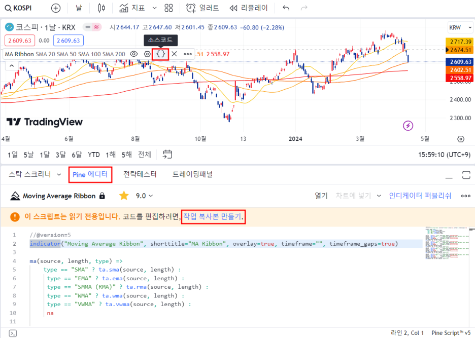Switch to the Pine 에디터 tab

click(90, 175)
